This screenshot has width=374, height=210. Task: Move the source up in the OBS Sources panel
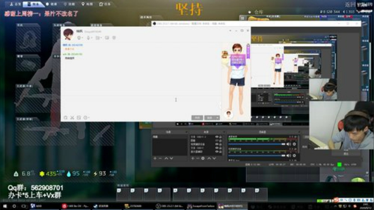[x=209, y=158]
